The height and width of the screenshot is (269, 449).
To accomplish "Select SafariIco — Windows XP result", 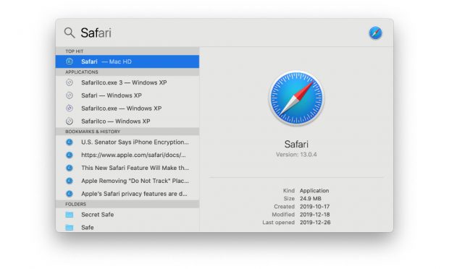I will (127, 121).
